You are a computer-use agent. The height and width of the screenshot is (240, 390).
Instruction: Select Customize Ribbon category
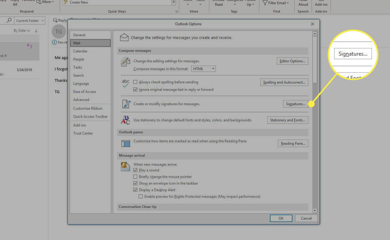pyautogui.click(x=90, y=108)
